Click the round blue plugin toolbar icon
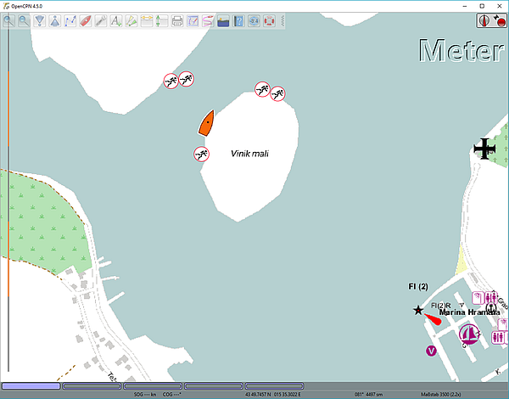Image resolution: width=509 pixels, height=399 pixels. (x=254, y=21)
